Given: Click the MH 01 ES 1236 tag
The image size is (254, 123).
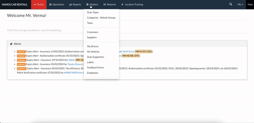Looking at the screenshot, I should [144, 51].
